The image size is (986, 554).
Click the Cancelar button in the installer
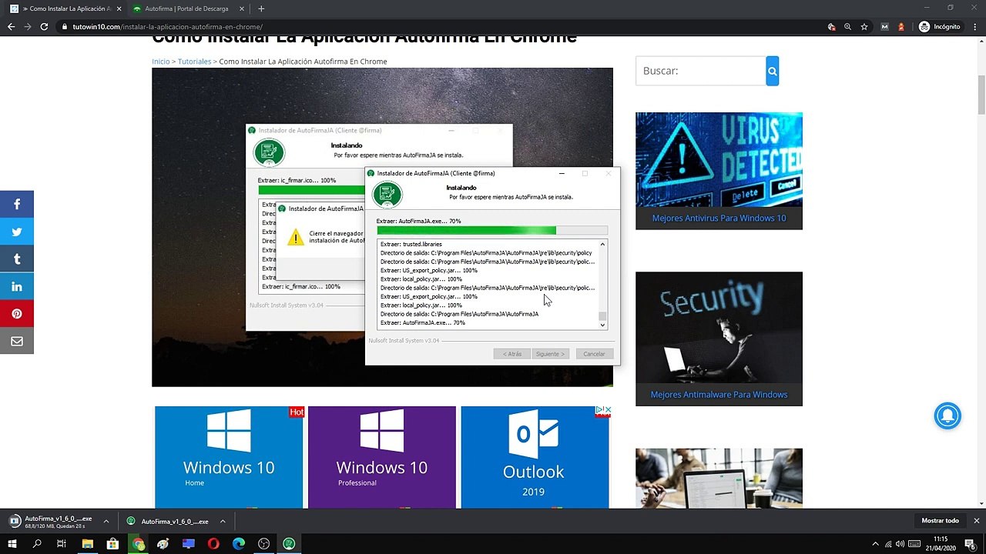(x=594, y=354)
